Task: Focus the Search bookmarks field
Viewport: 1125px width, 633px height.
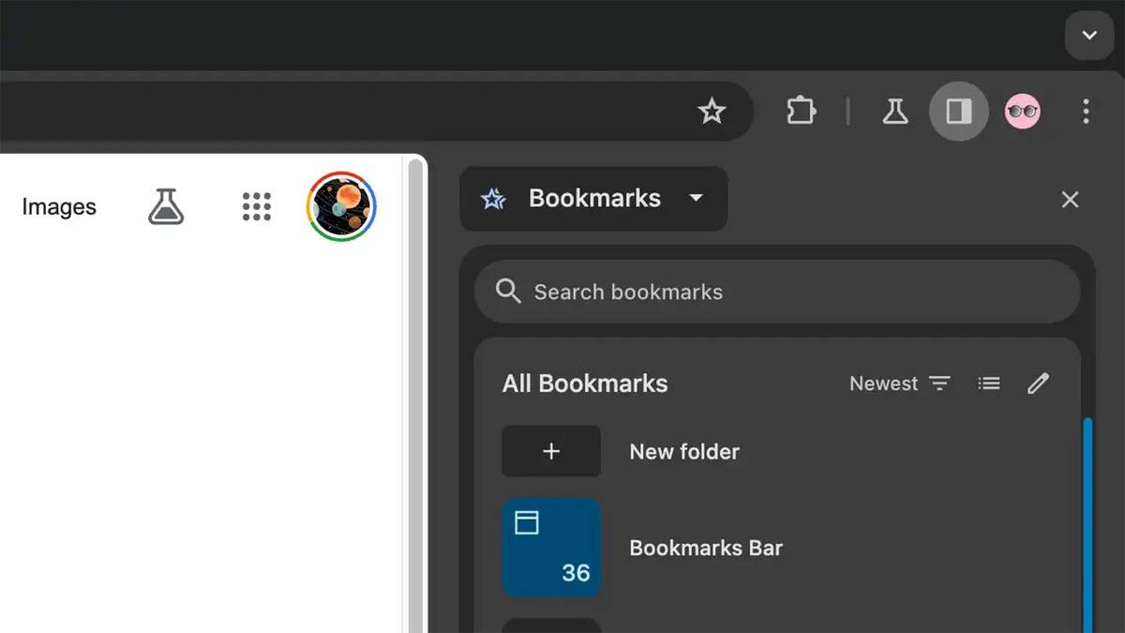Action: pos(776,292)
